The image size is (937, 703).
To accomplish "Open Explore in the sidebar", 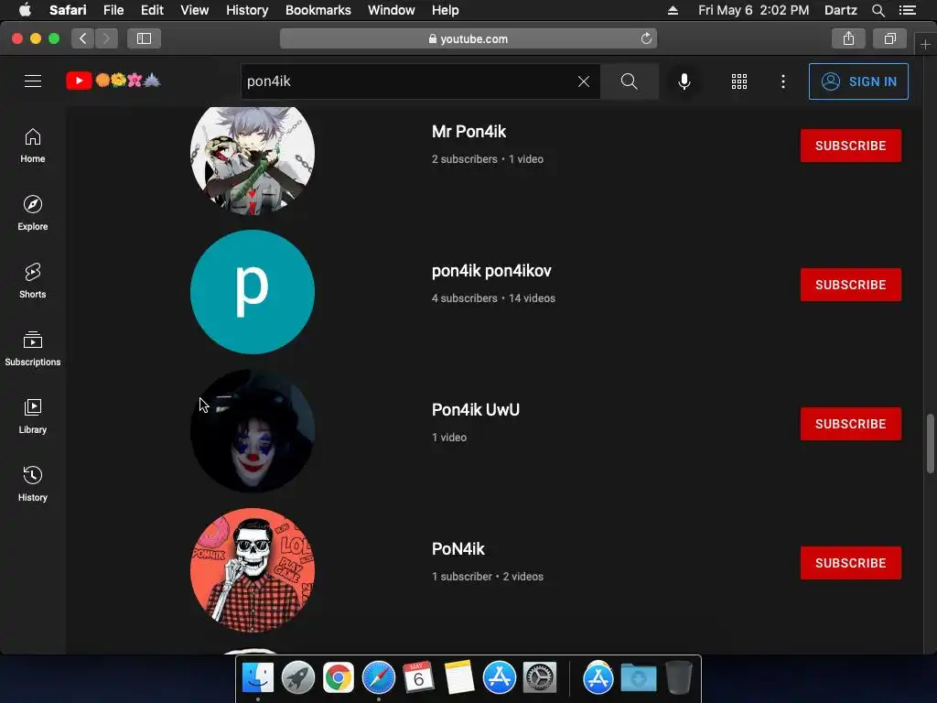I will (33, 212).
